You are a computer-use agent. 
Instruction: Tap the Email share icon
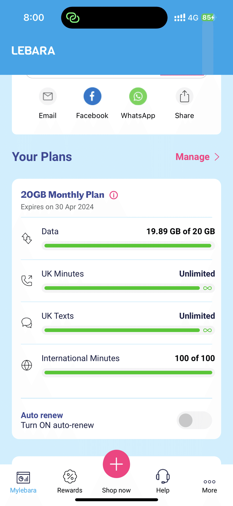(48, 96)
